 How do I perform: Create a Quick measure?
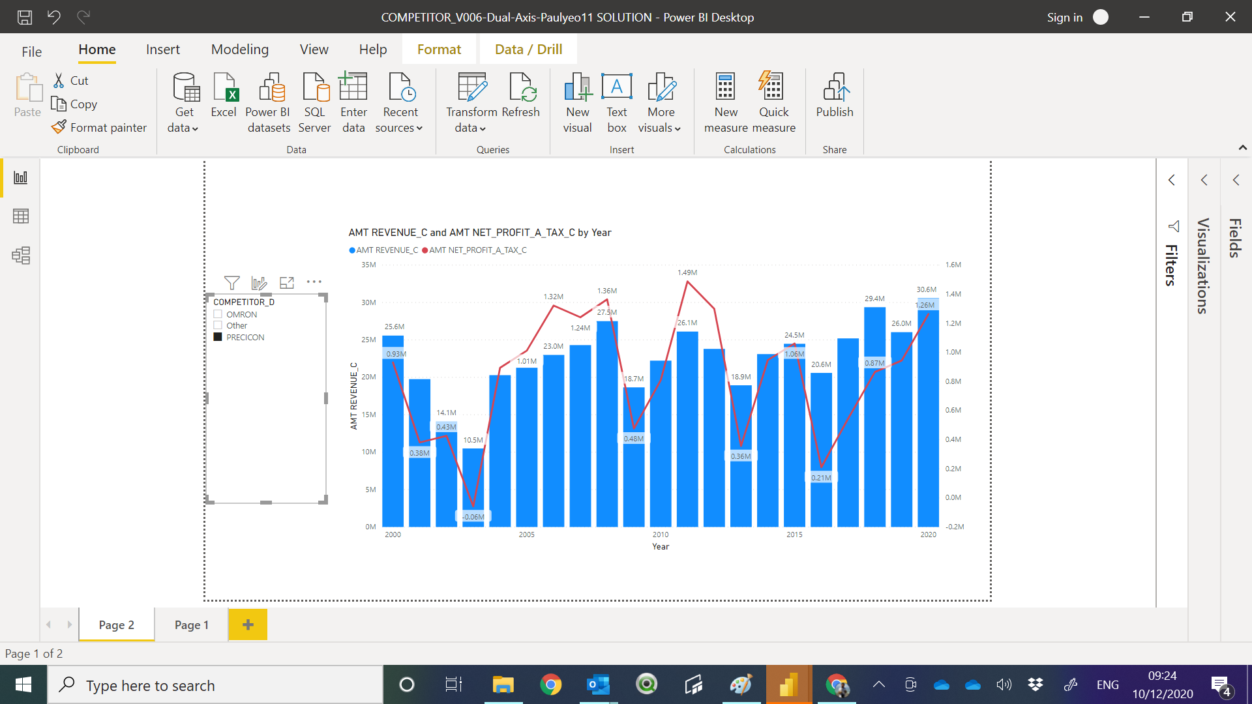[x=774, y=103]
